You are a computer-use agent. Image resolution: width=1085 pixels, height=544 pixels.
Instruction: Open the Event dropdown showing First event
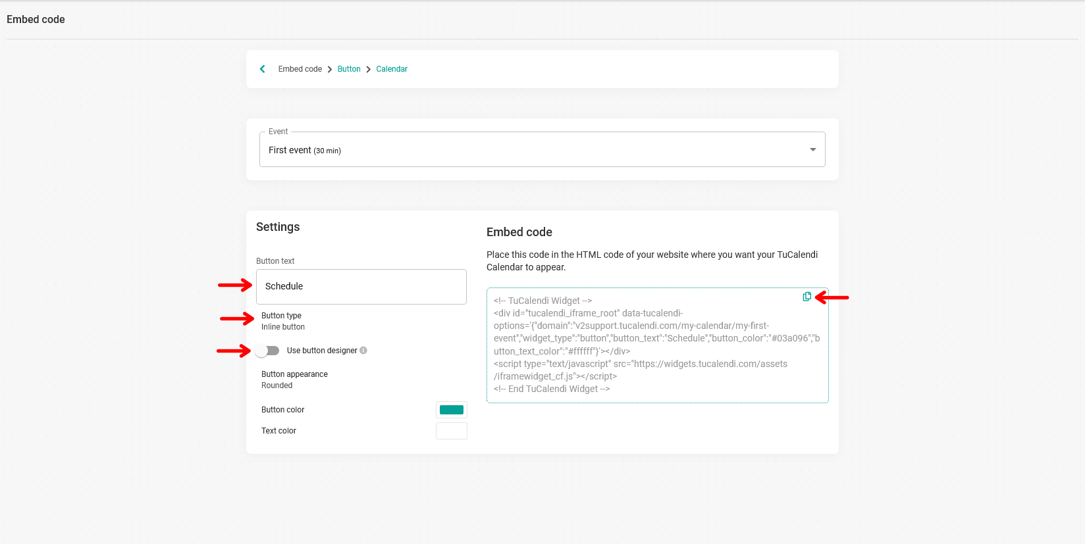pyautogui.click(x=542, y=149)
